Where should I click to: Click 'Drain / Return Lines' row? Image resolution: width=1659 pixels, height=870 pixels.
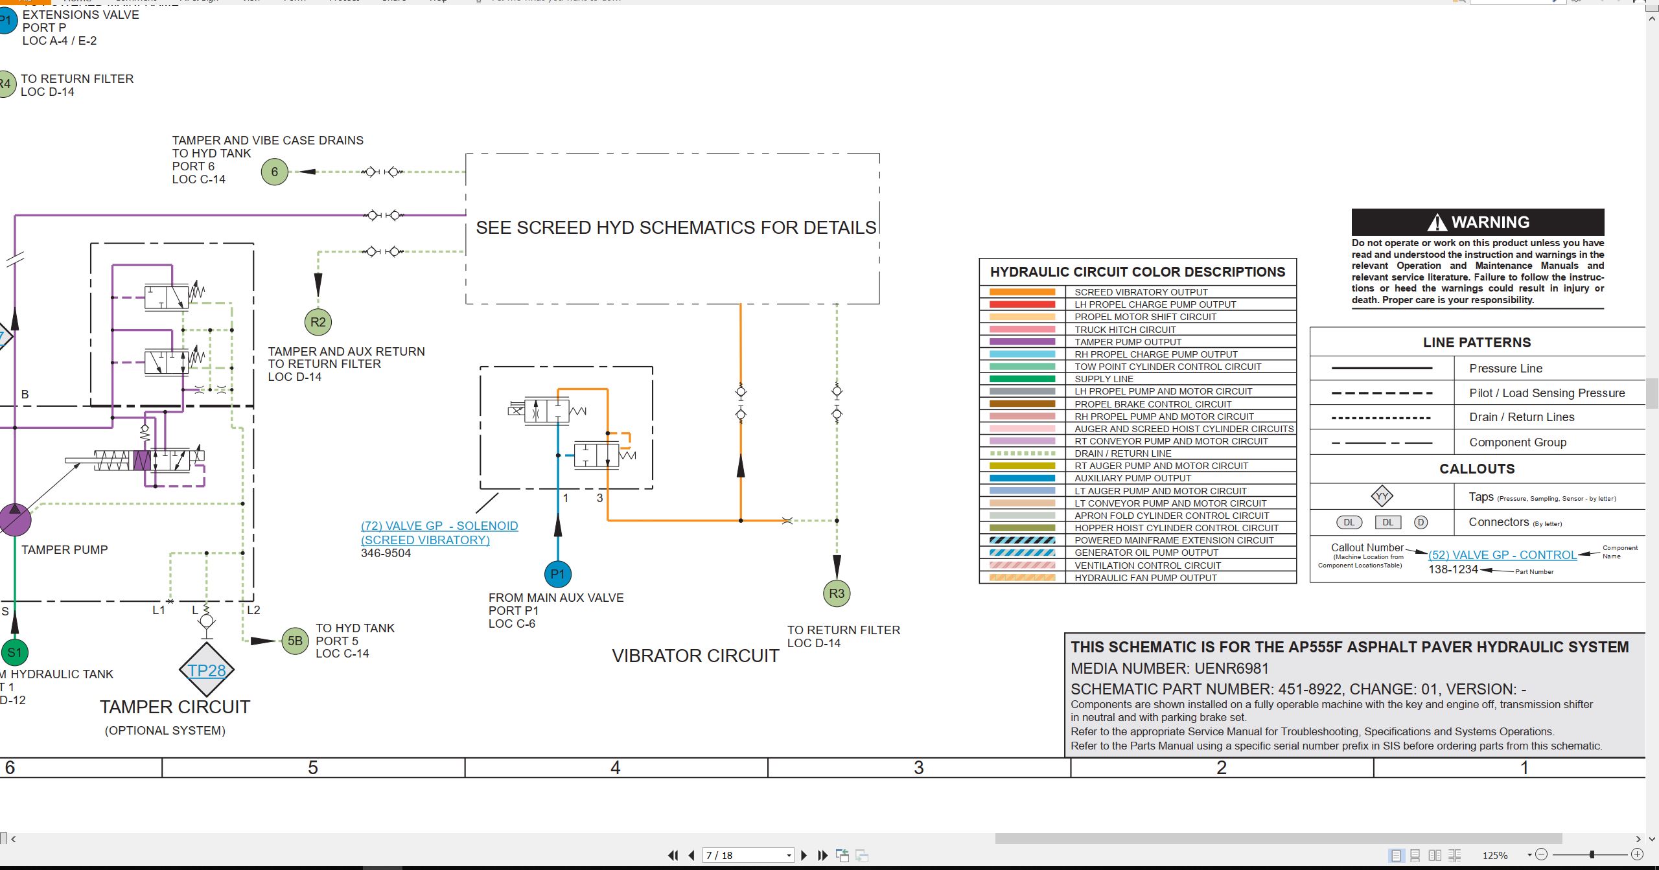coord(1478,417)
